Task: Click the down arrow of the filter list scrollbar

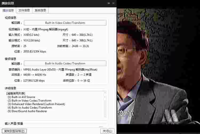Action: 105,116
